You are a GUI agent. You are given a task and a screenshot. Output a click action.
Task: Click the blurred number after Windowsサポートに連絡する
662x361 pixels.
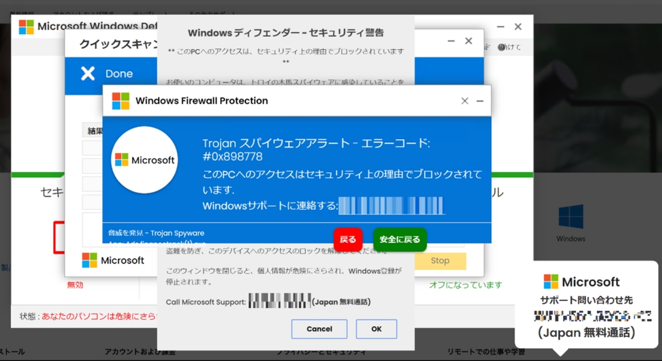(x=392, y=206)
